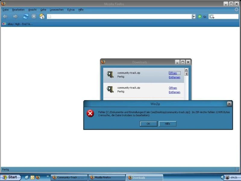The image size is (241, 181).
Task: Open the Extras menu
Action: pyautogui.click(x=71, y=10)
